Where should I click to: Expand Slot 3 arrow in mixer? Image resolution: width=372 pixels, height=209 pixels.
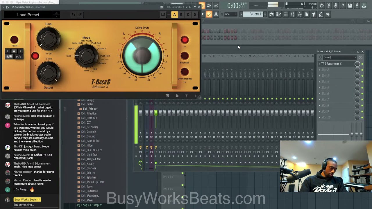coord(319,76)
